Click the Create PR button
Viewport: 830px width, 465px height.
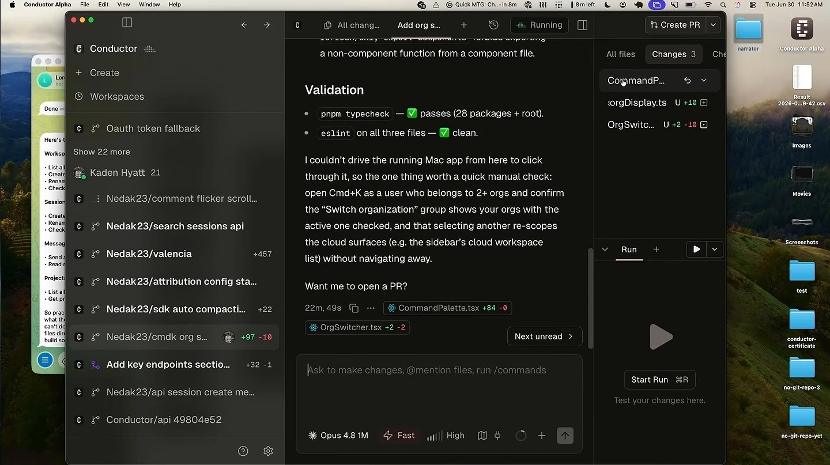point(675,25)
